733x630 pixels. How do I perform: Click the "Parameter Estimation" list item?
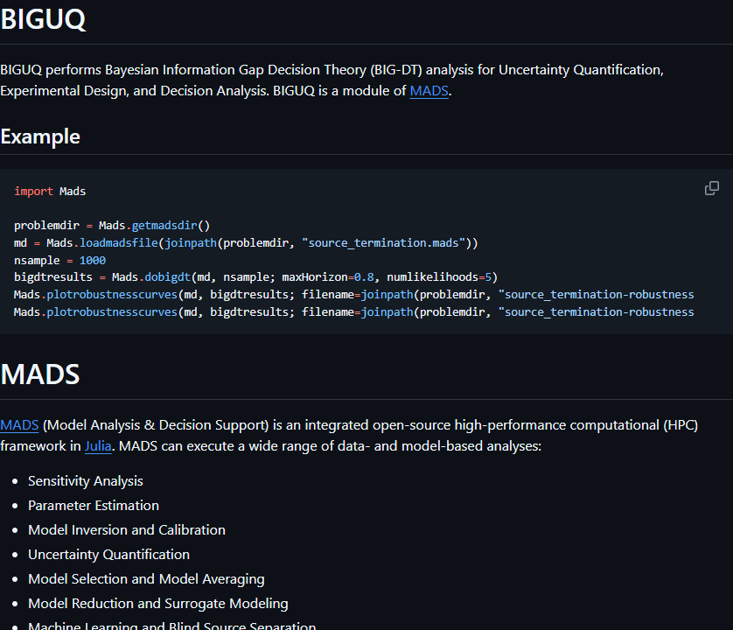pos(94,506)
